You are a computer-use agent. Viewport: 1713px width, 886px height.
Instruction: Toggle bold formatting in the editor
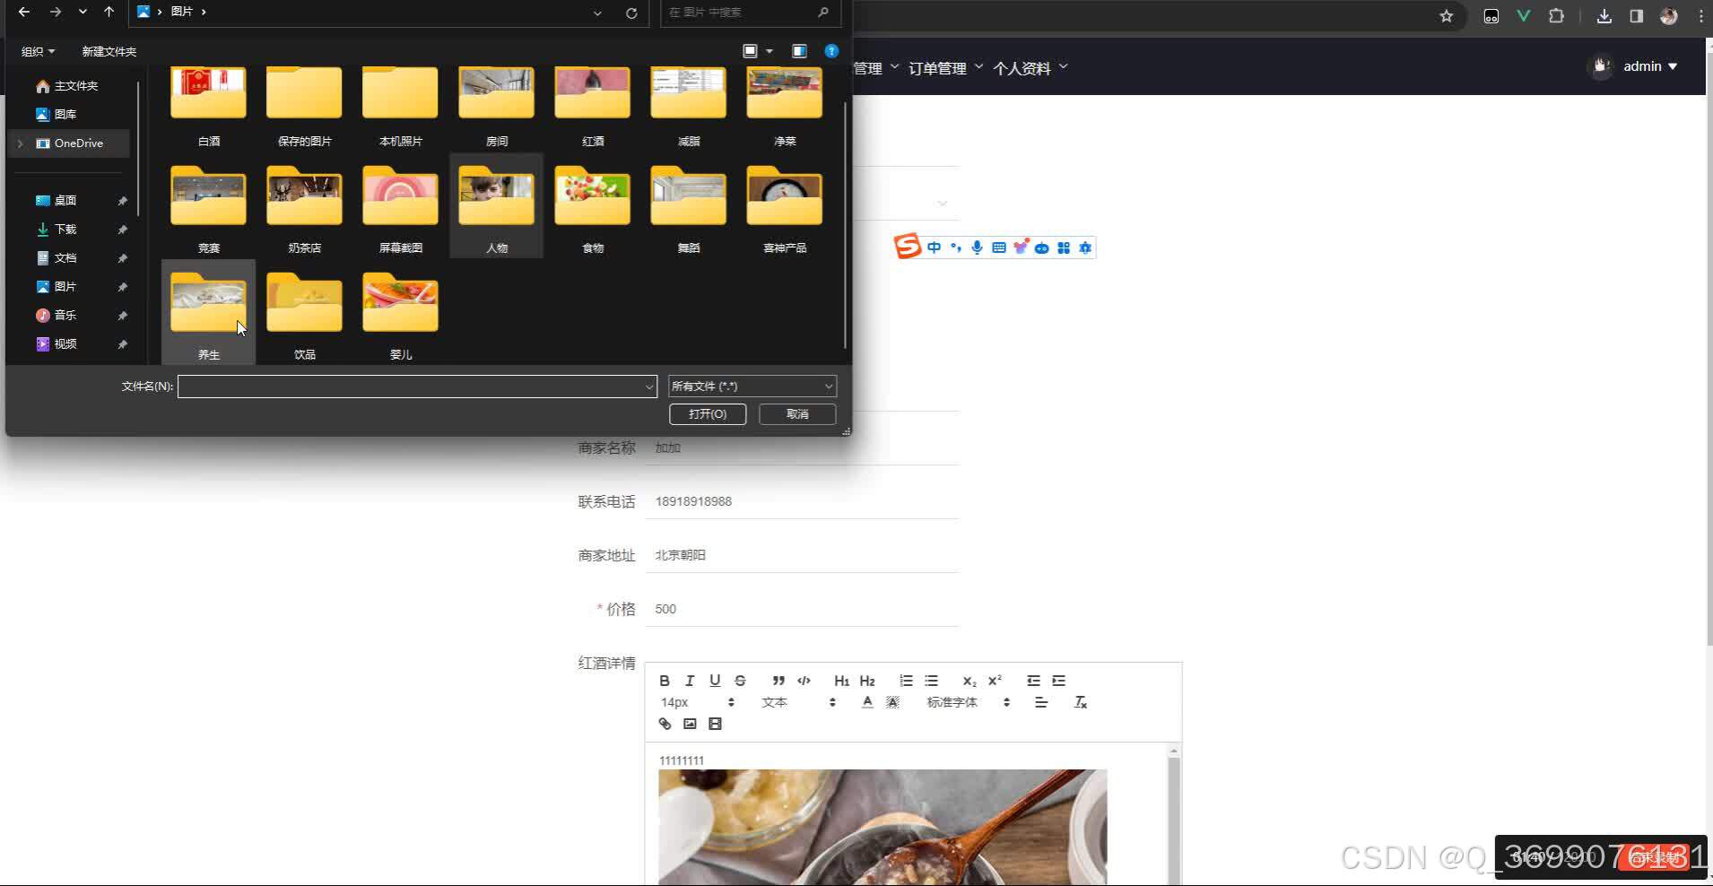click(x=665, y=680)
